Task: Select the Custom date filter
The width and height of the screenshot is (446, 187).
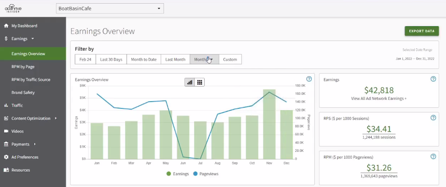Action: pyautogui.click(x=230, y=59)
